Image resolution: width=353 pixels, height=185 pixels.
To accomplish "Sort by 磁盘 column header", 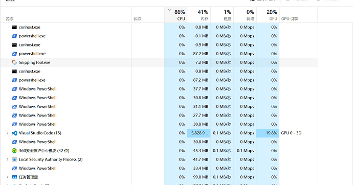I will (222, 15).
